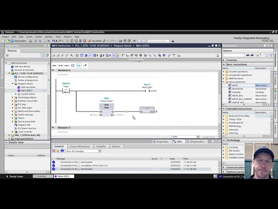Switch to the Cross-references tab
Image resolution: width=278 pixels, height=209 pixels.
(79, 146)
